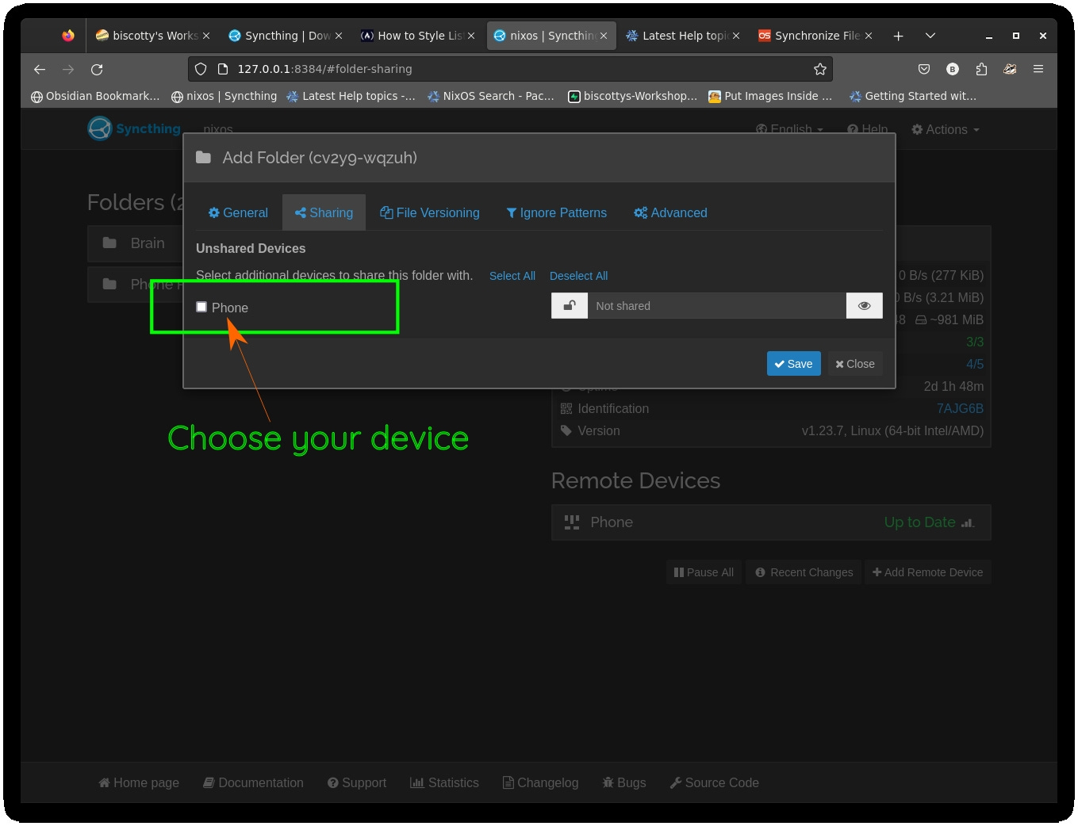Open the English language dropdown
Screen dimensions: 1078x826
[789, 129]
